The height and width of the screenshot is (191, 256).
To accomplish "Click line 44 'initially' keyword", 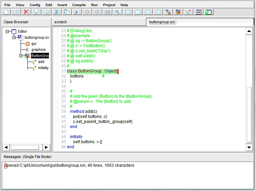I will coord(76,137).
